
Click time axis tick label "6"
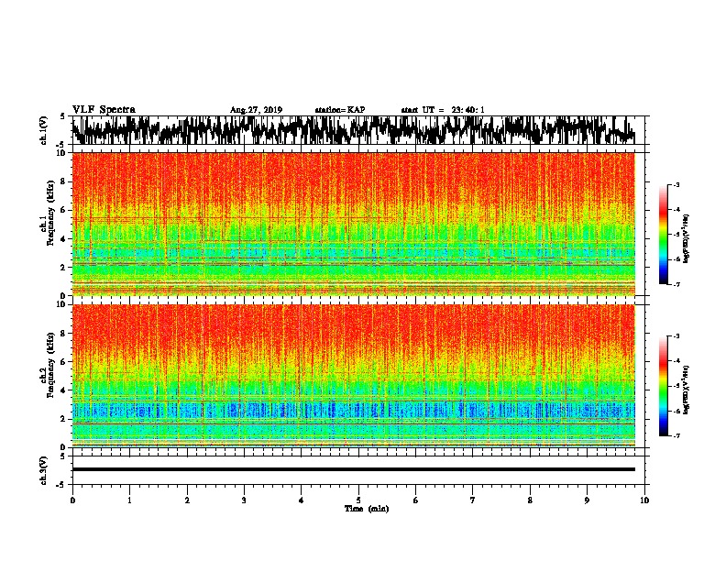point(416,500)
